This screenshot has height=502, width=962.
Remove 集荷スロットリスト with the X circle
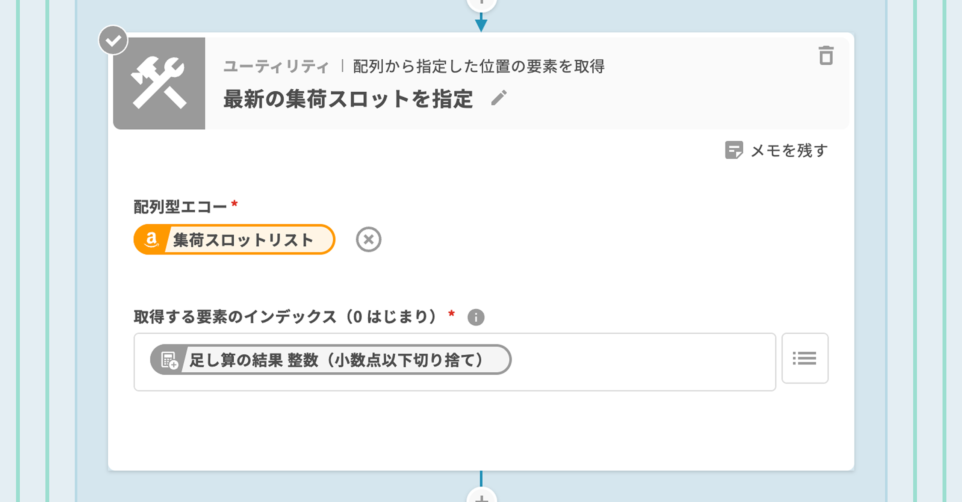click(x=368, y=239)
